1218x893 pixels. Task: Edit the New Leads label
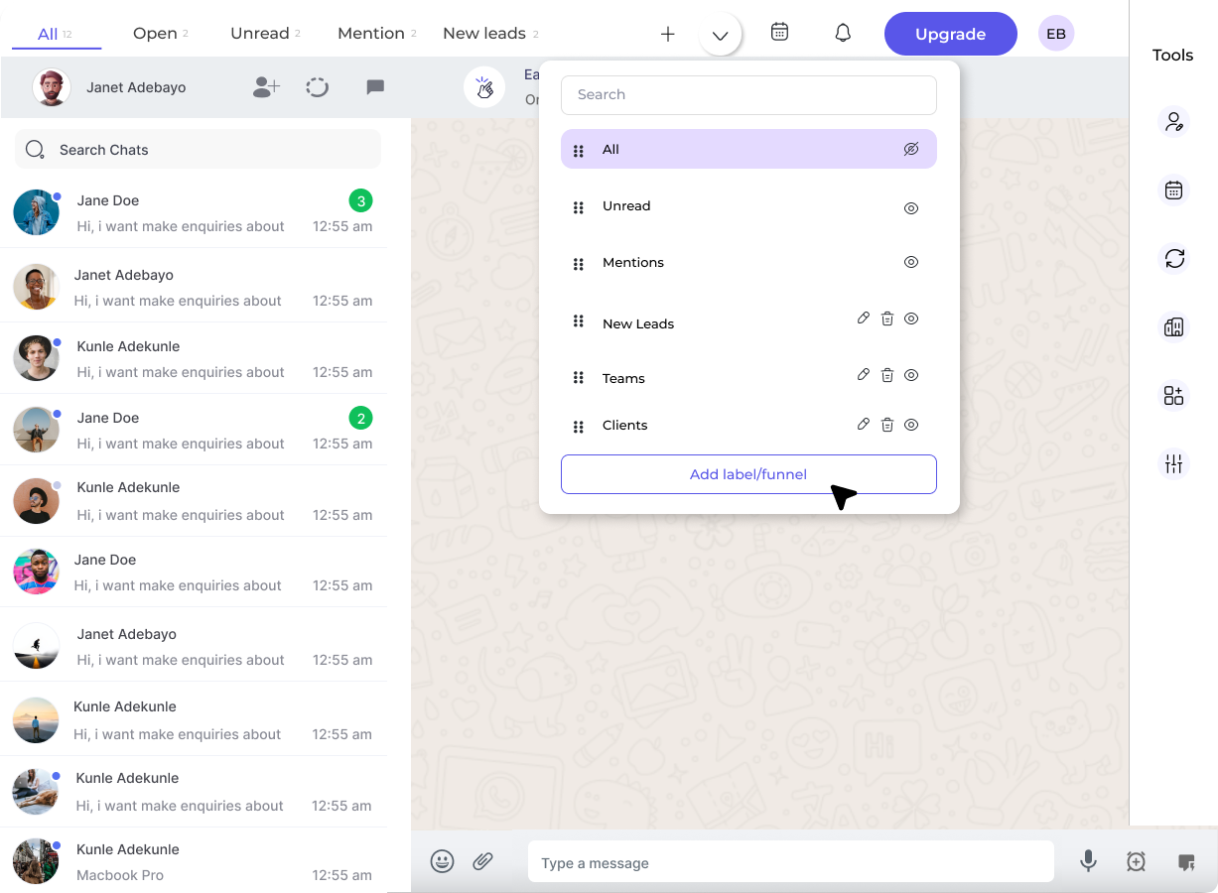pyautogui.click(x=864, y=319)
